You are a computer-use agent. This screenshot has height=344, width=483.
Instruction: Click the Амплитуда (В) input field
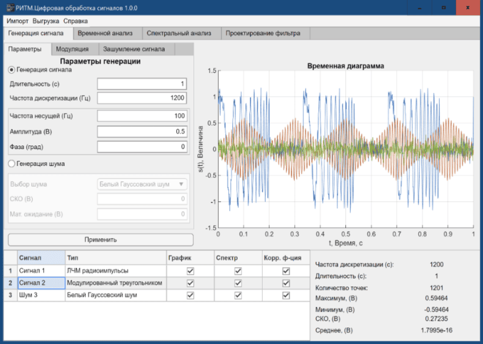click(142, 132)
